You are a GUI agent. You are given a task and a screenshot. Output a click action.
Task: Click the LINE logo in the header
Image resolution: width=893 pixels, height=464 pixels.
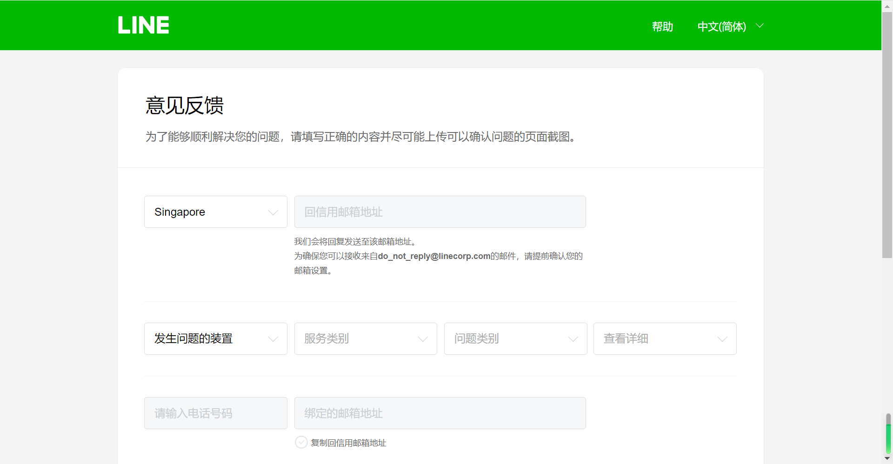[143, 25]
